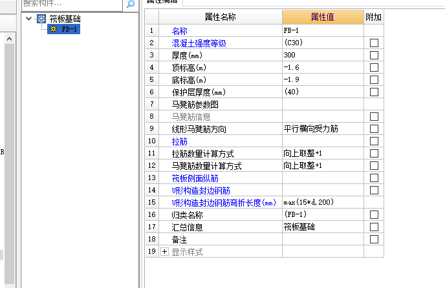
Task: Check the 底标高(m) 附加 checkbox
Action: (x=374, y=79)
